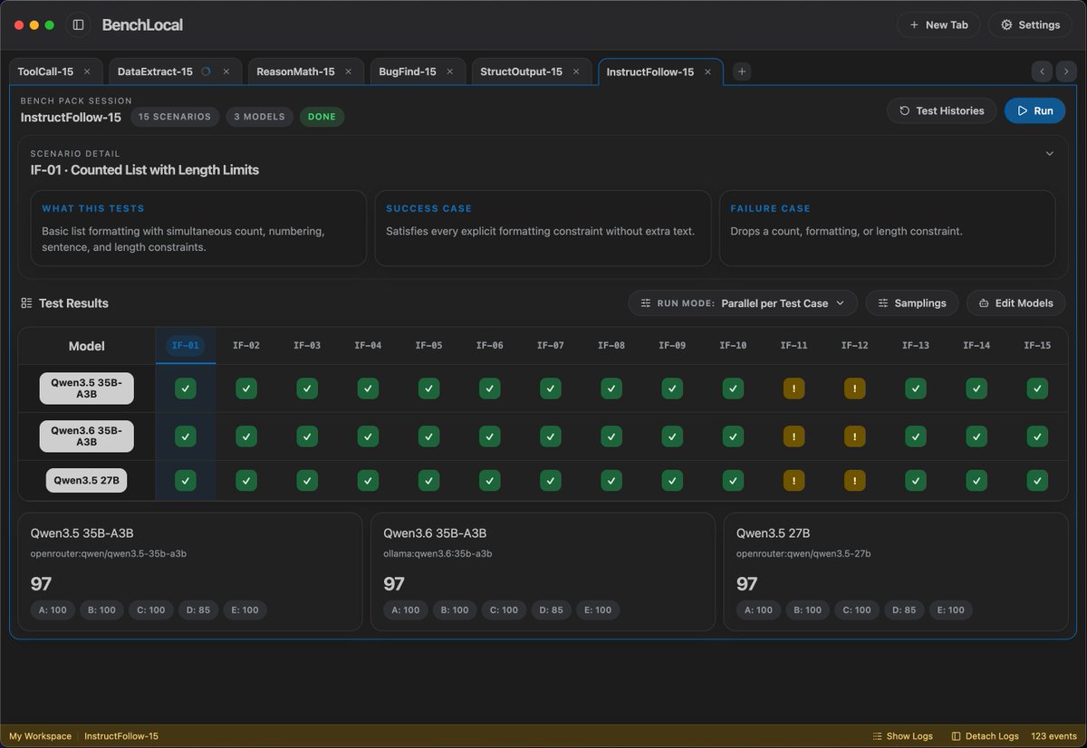Open Test Histories
Screen dimensions: 1087x748
941,110
